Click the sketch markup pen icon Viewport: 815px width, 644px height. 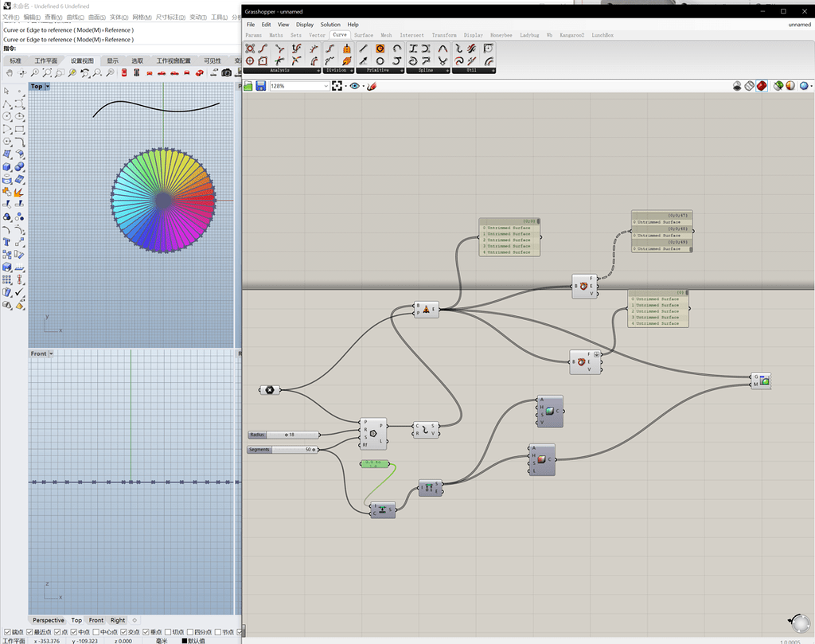(371, 86)
